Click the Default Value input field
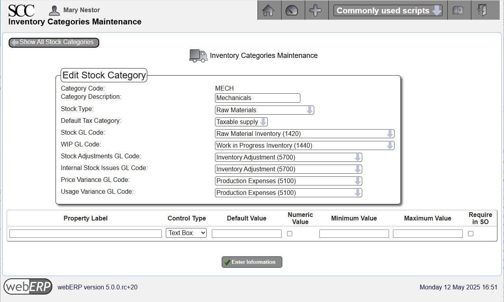The image size is (504, 302). pos(246,234)
